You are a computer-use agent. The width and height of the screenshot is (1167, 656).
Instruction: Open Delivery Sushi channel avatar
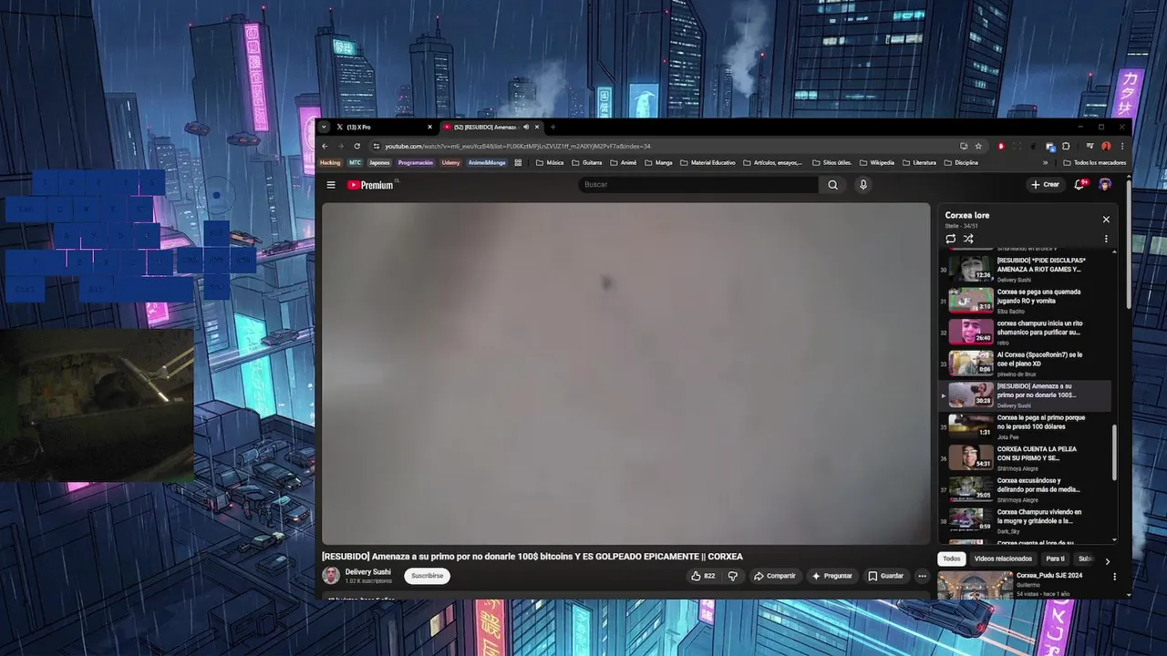(331, 576)
